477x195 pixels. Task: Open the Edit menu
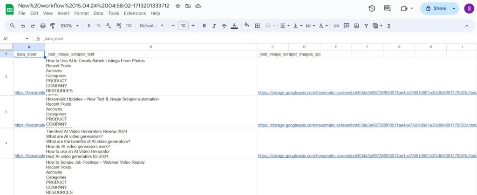pyautogui.click(x=34, y=13)
